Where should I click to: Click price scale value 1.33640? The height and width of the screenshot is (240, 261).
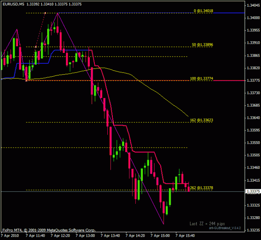click(253, 118)
